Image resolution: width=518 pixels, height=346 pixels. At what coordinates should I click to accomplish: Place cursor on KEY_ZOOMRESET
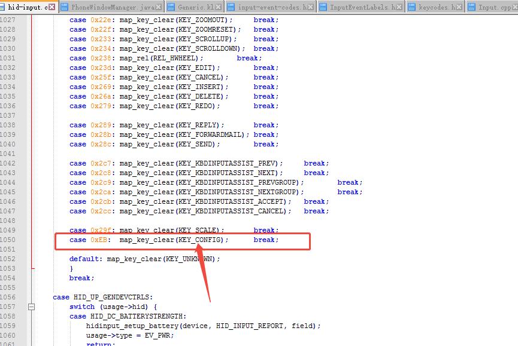(207, 30)
